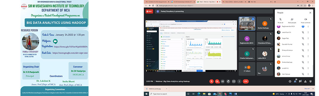Switch to the Invitation for the inaugural tab
319x96 pixels.
tap(157, 2)
